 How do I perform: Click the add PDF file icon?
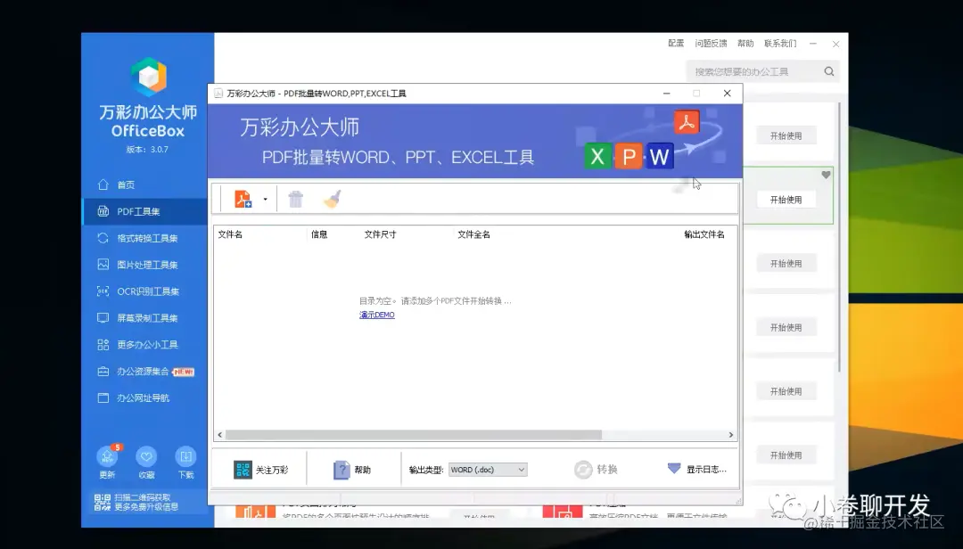pyautogui.click(x=243, y=198)
